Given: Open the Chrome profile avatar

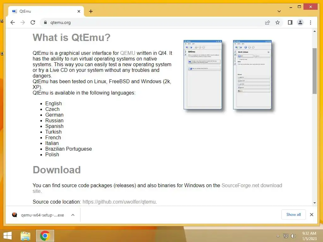Looking at the screenshot, I should [x=300, y=22].
